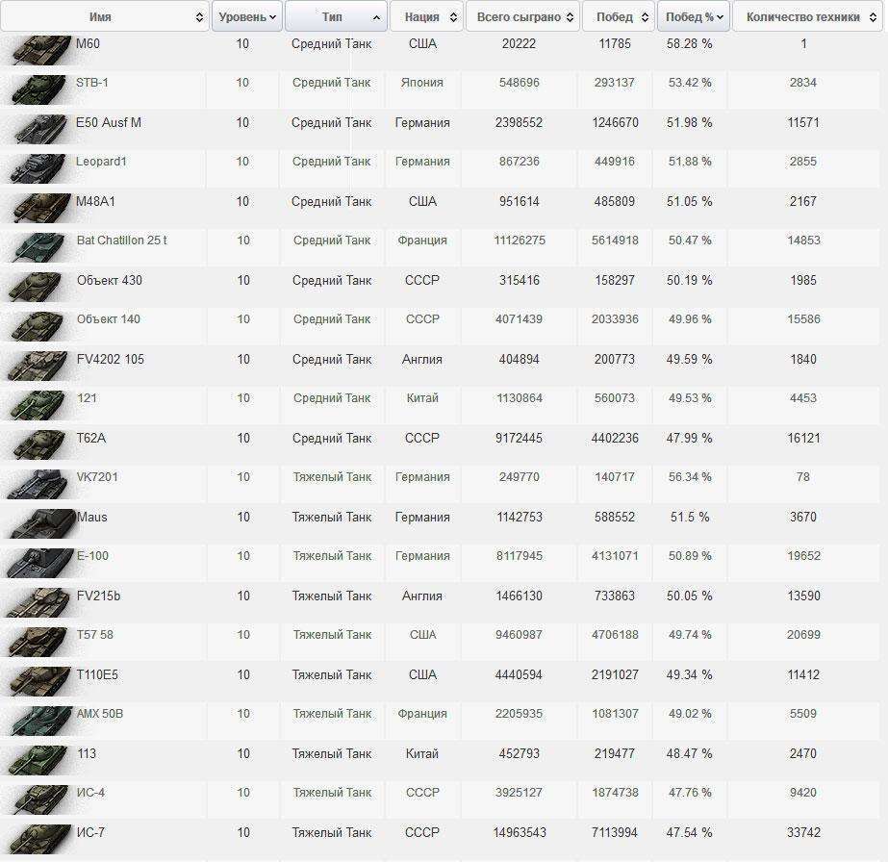This screenshot has height=862, width=888.
Task: Sort table by Тип column header
Action: pyautogui.click(x=336, y=16)
